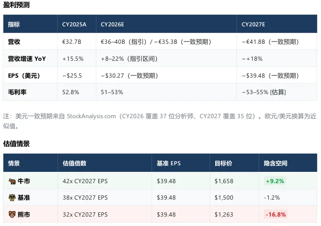This screenshot has height=226, width=321.
Task: Click the scales emoji beside 基准
Action: (x=12, y=198)
